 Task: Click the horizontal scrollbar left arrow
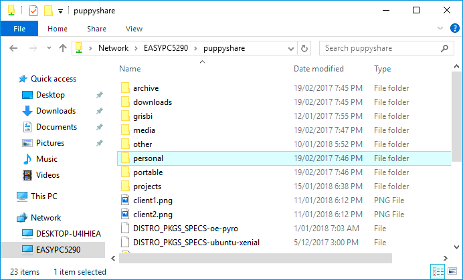(113, 259)
